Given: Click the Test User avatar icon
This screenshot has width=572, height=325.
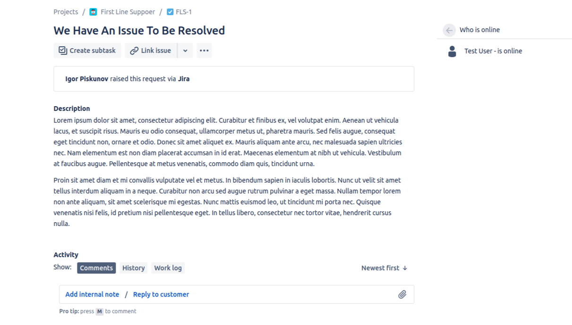Looking at the screenshot, I should point(452,51).
